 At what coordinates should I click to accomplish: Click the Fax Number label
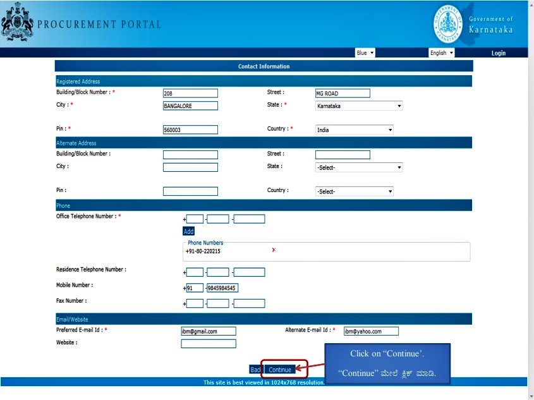pyautogui.click(x=71, y=301)
